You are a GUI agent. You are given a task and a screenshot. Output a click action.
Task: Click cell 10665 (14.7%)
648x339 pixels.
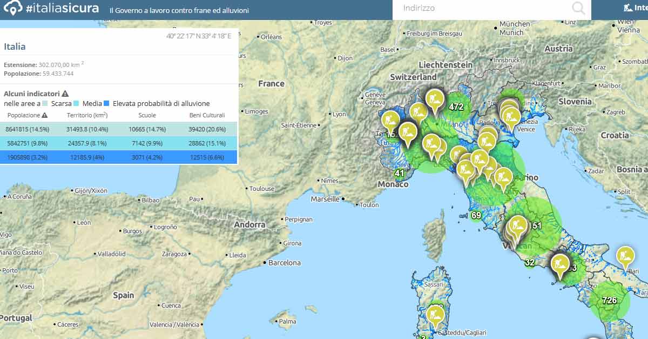(x=147, y=129)
